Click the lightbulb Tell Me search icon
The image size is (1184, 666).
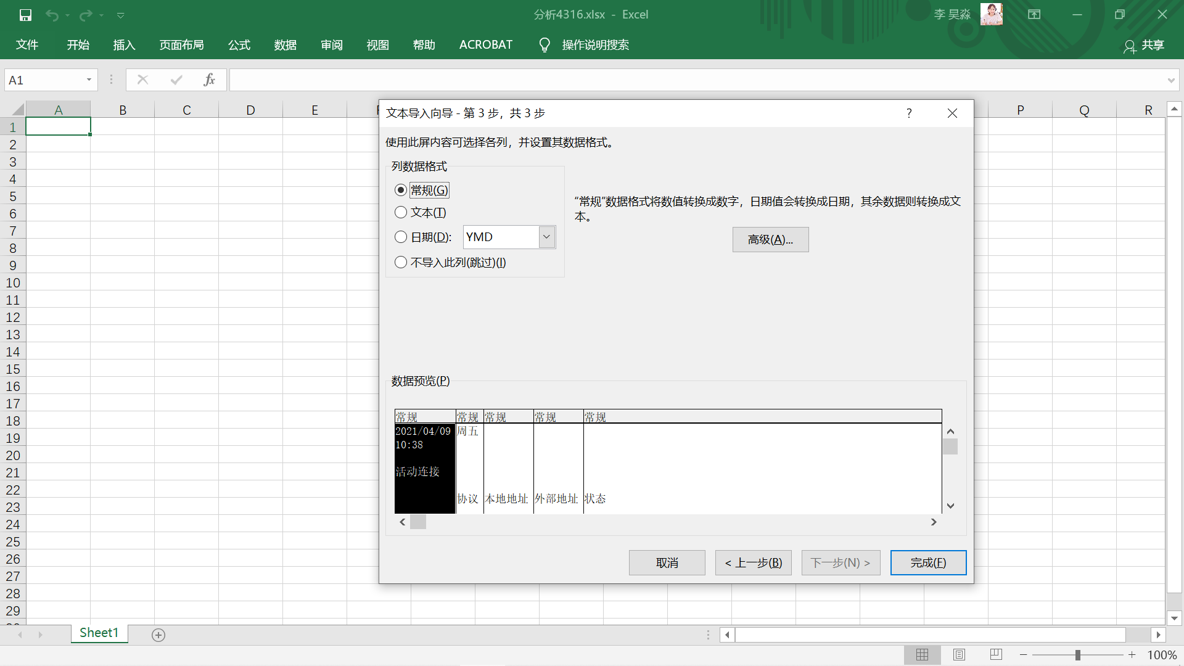[x=544, y=45]
